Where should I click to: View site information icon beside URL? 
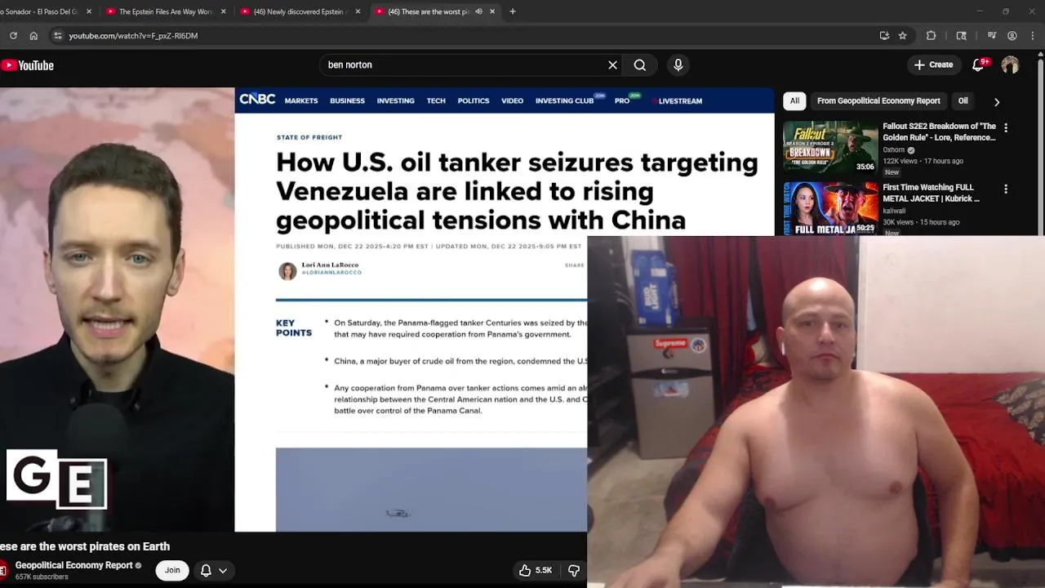tap(57, 36)
